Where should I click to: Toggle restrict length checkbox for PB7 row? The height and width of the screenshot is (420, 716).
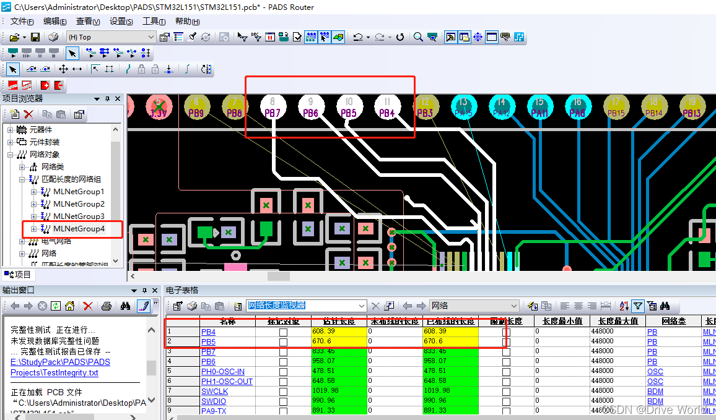coord(506,351)
